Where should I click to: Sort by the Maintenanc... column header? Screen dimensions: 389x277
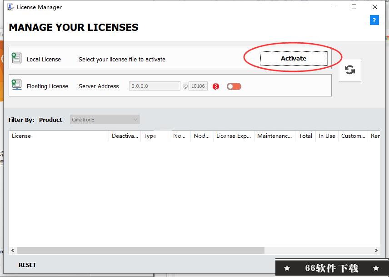(x=274, y=136)
